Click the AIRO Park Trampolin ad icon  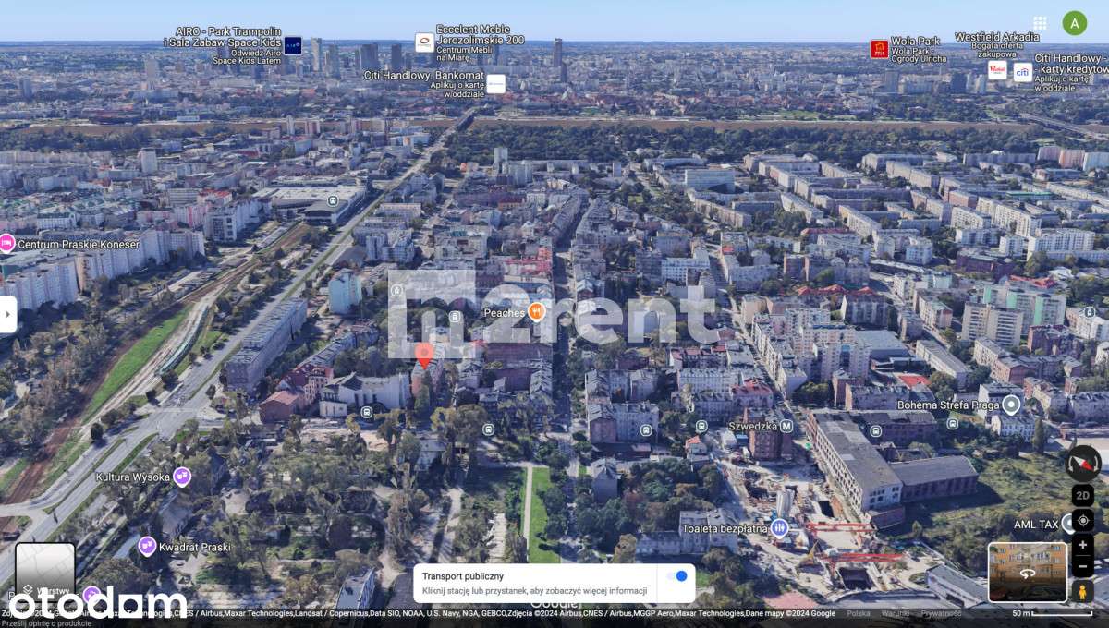click(293, 44)
